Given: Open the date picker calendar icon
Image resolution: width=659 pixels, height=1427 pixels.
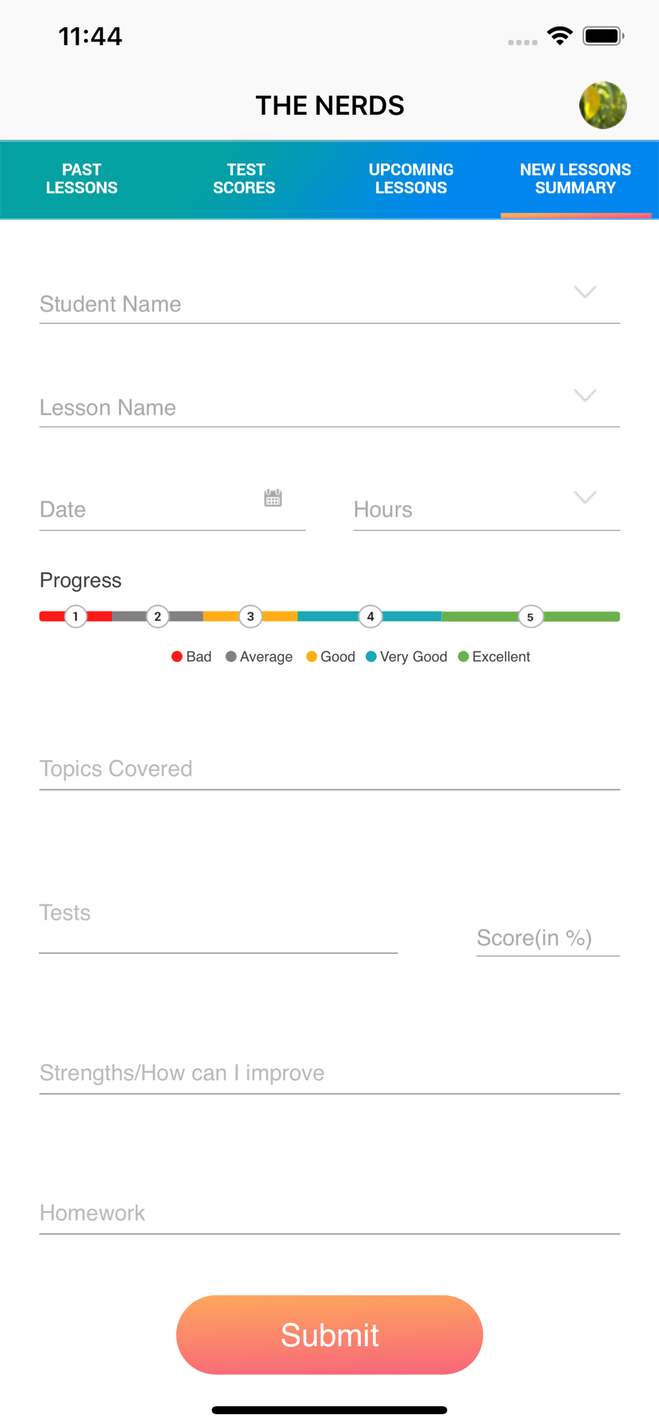Looking at the screenshot, I should (x=273, y=497).
